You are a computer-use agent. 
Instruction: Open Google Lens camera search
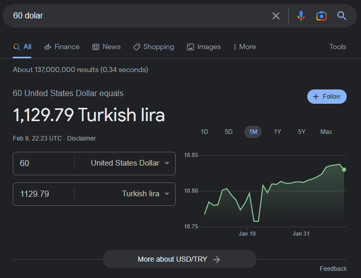pyautogui.click(x=322, y=16)
